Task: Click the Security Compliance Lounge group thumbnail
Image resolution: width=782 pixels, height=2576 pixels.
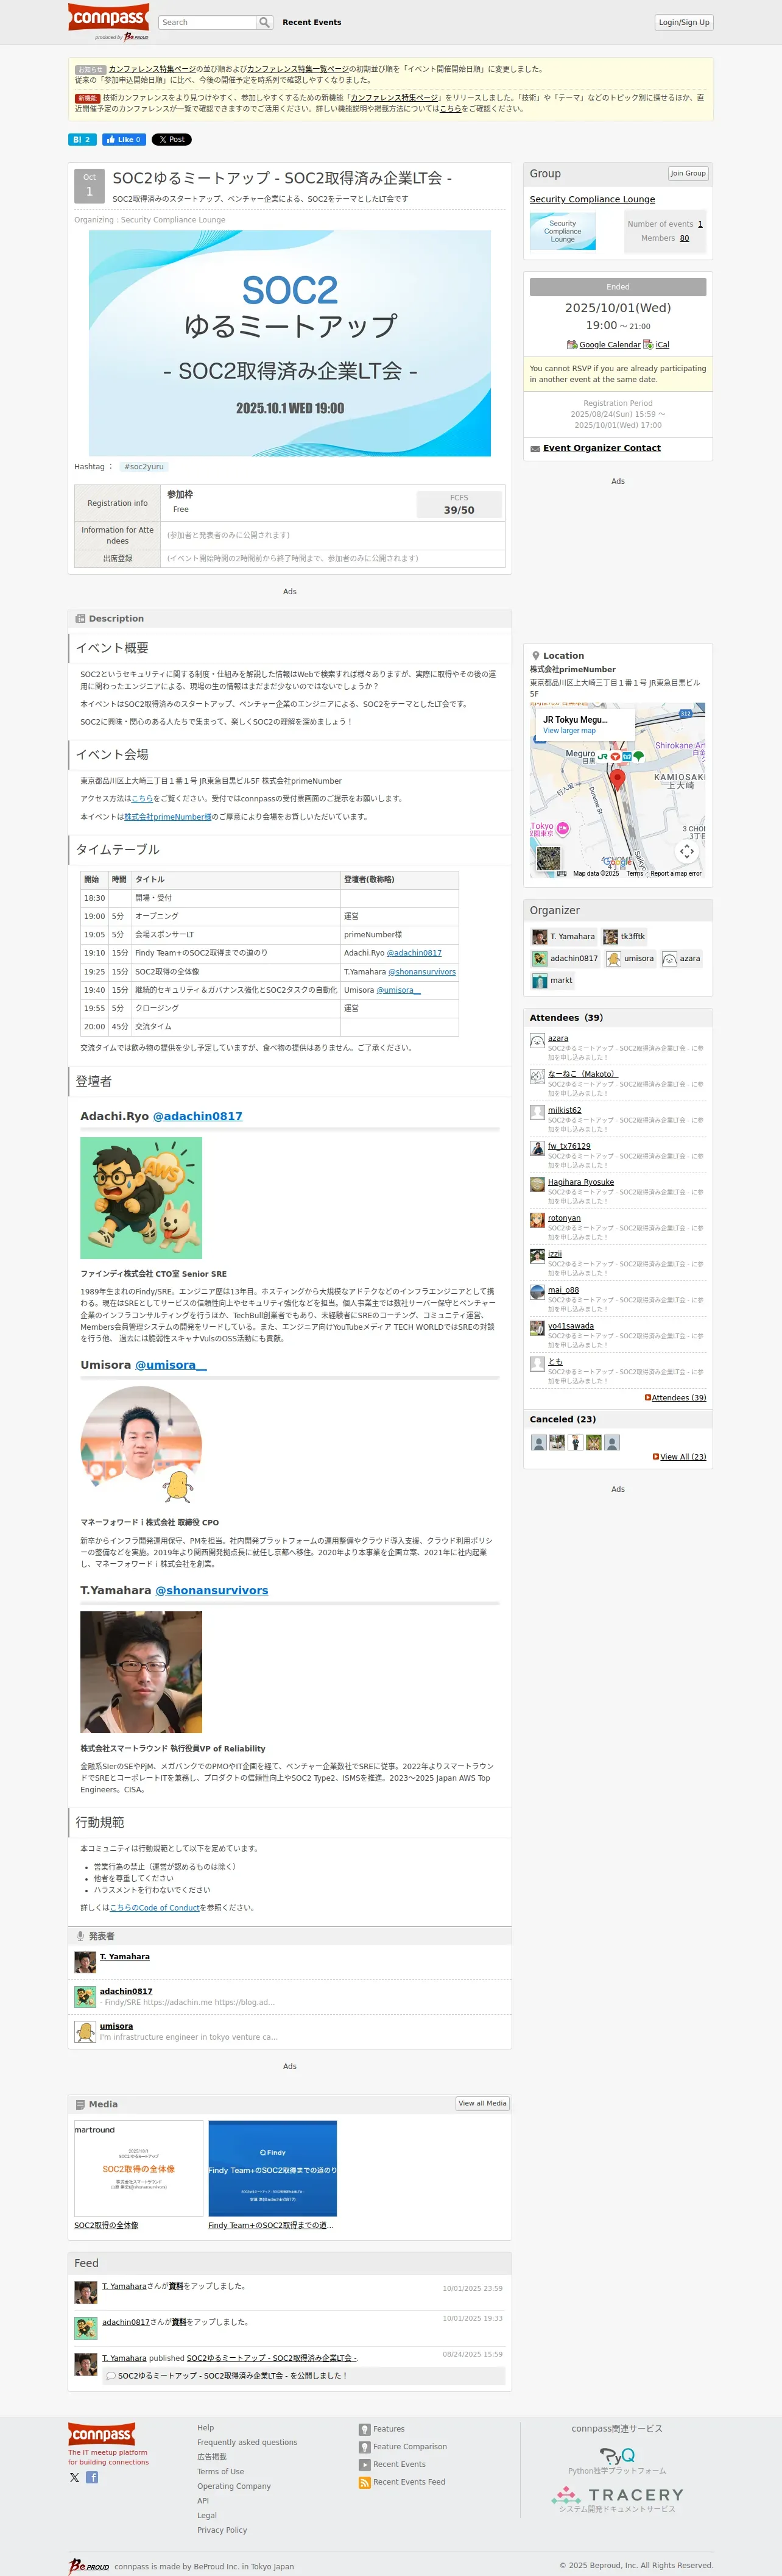Action: pyautogui.click(x=562, y=231)
